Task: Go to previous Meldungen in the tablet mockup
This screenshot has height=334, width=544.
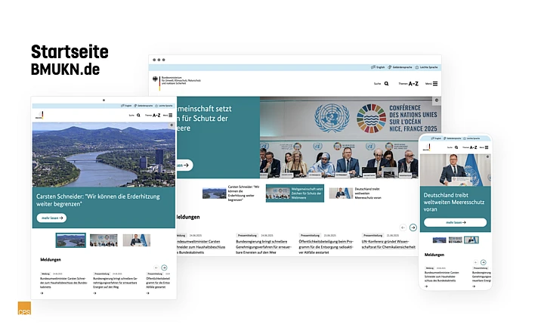Action: pos(156,268)
